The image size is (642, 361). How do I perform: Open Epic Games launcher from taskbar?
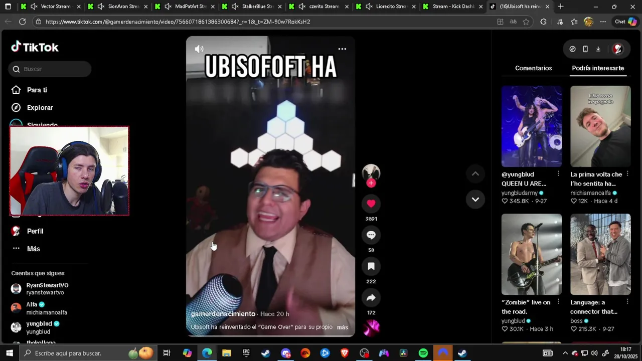click(246, 353)
